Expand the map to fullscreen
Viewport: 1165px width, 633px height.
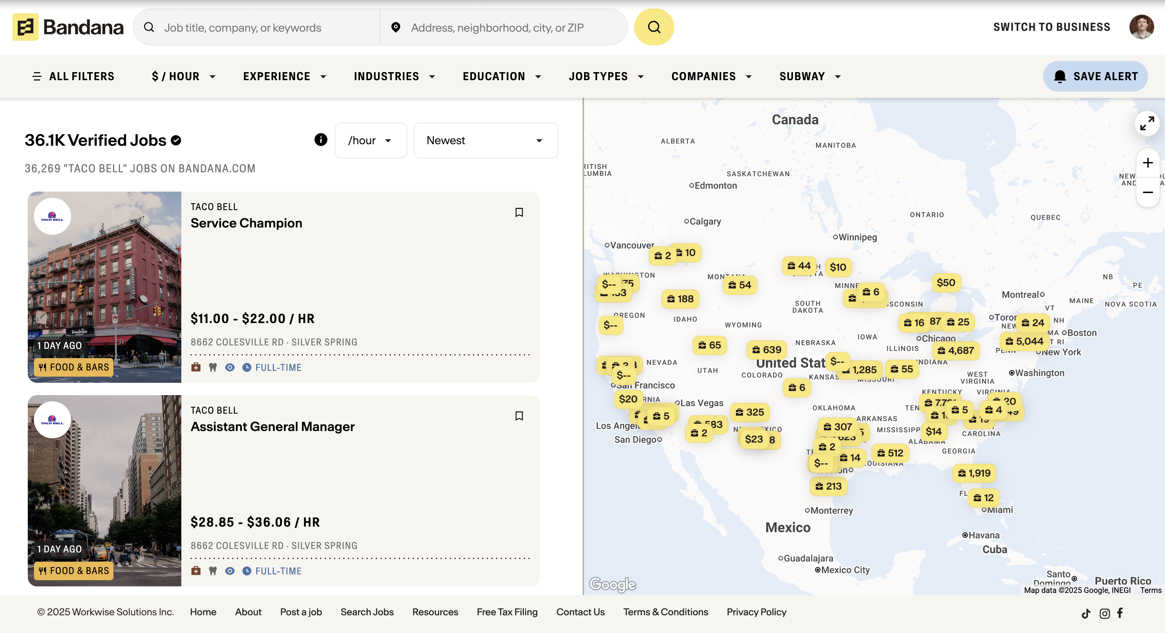coord(1147,123)
